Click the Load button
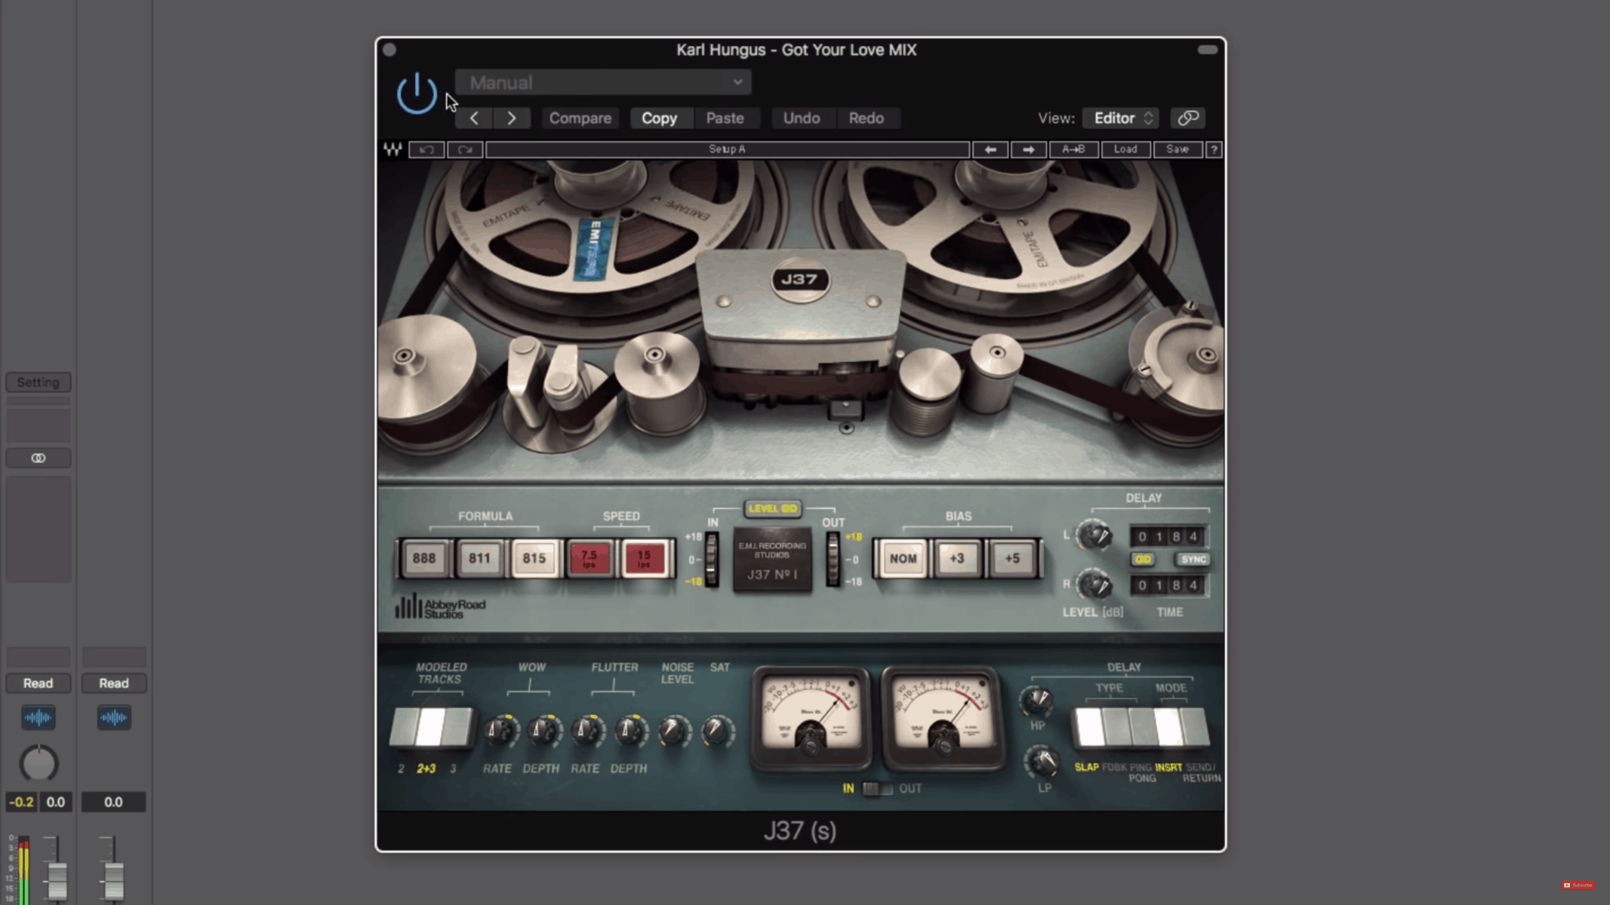Screen dimensions: 1610x905 (x=1125, y=149)
